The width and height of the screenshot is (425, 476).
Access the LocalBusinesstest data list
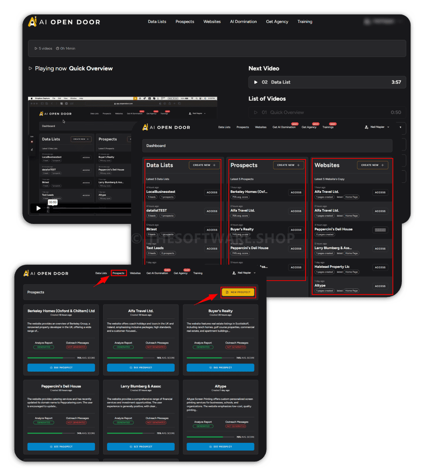(212, 193)
